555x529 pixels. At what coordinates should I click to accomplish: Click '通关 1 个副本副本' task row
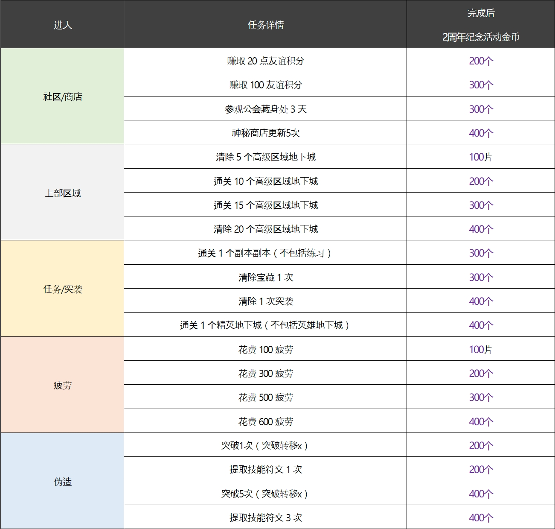(x=265, y=253)
